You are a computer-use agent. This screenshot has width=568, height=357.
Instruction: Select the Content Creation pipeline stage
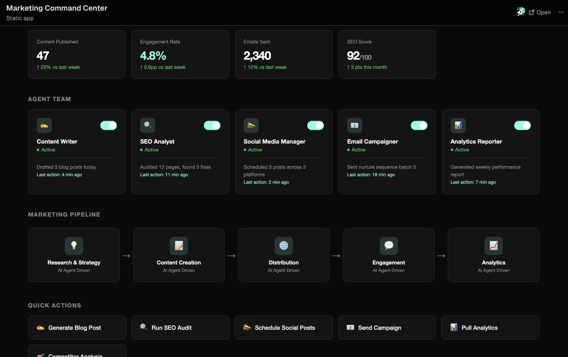179,255
